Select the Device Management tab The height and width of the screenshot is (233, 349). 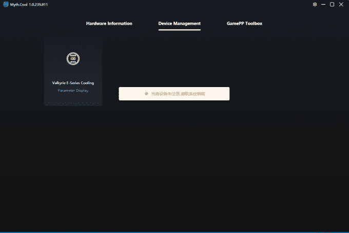(x=180, y=24)
